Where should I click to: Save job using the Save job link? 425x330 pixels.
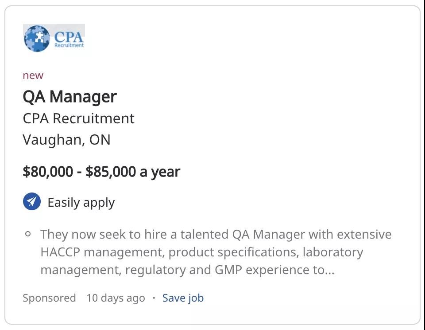(183, 298)
